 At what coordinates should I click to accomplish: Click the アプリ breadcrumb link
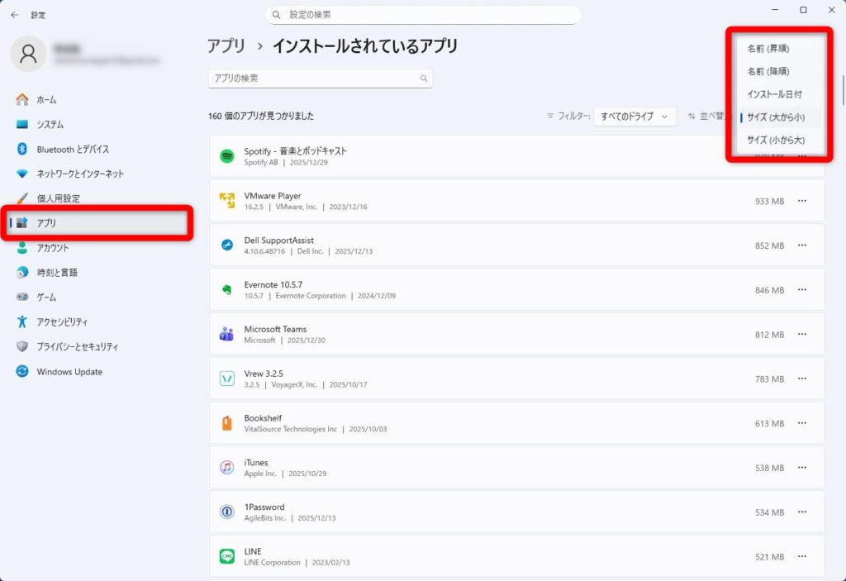click(x=226, y=46)
